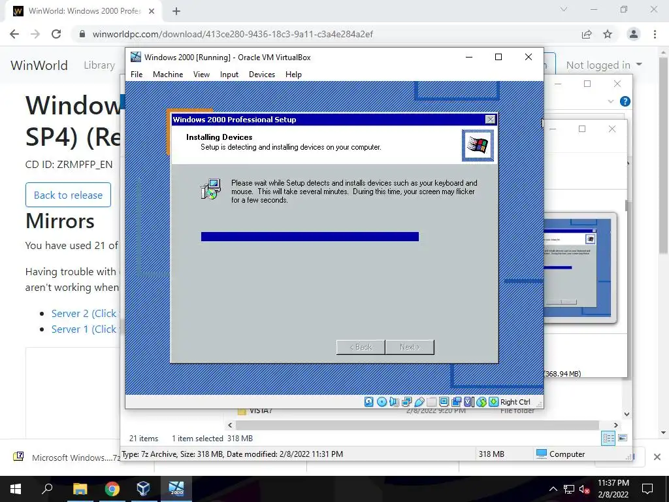The height and width of the screenshot is (502, 669).
Task: Click the Windows flag logo in Setup header
Action: pyautogui.click(x=478, y=145)
